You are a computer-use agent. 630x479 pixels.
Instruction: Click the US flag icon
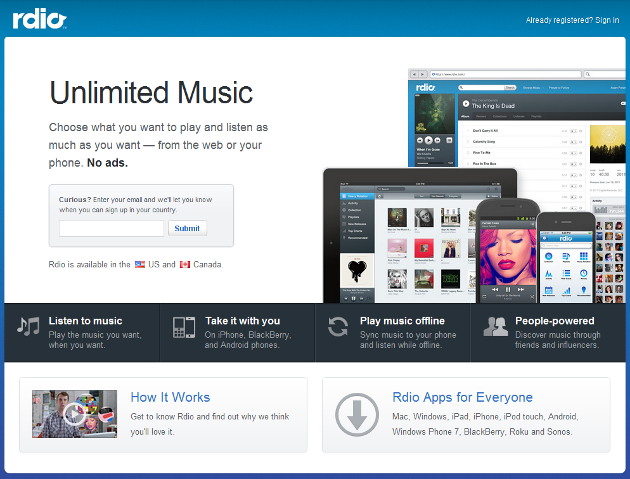click(140, 265)
